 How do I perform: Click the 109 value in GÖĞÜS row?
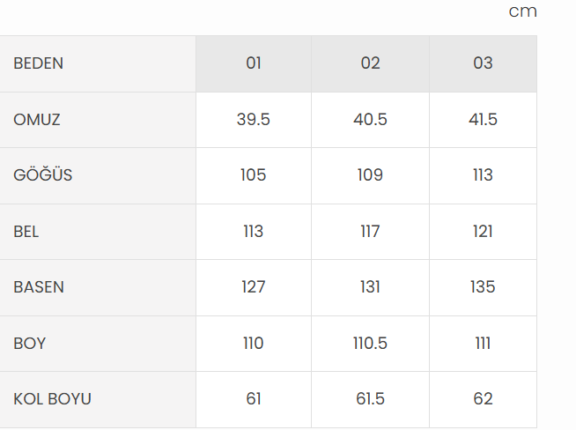click(x=370, y=175)
